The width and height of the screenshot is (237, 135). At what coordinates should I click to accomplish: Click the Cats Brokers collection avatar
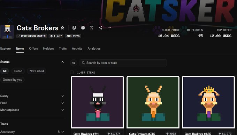pyautogui.click(x=7, y=32)
